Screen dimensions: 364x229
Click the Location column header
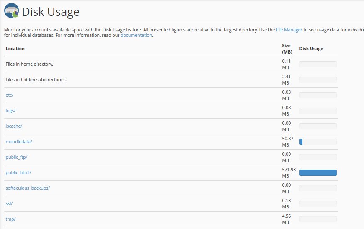(15, 49)
